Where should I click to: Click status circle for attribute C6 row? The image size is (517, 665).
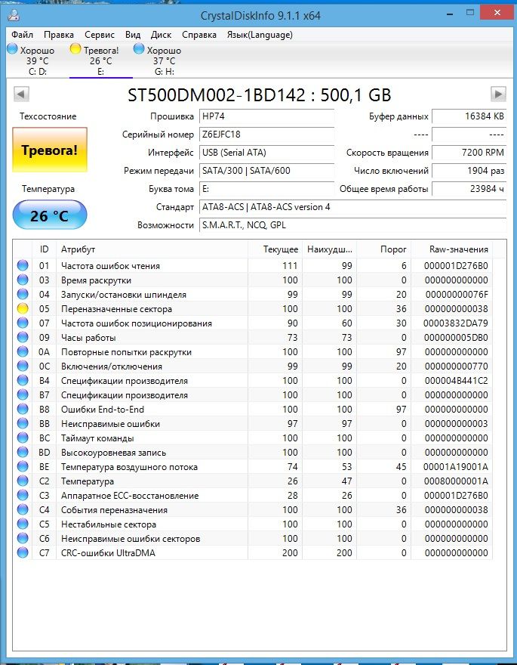tap(23, 539)
